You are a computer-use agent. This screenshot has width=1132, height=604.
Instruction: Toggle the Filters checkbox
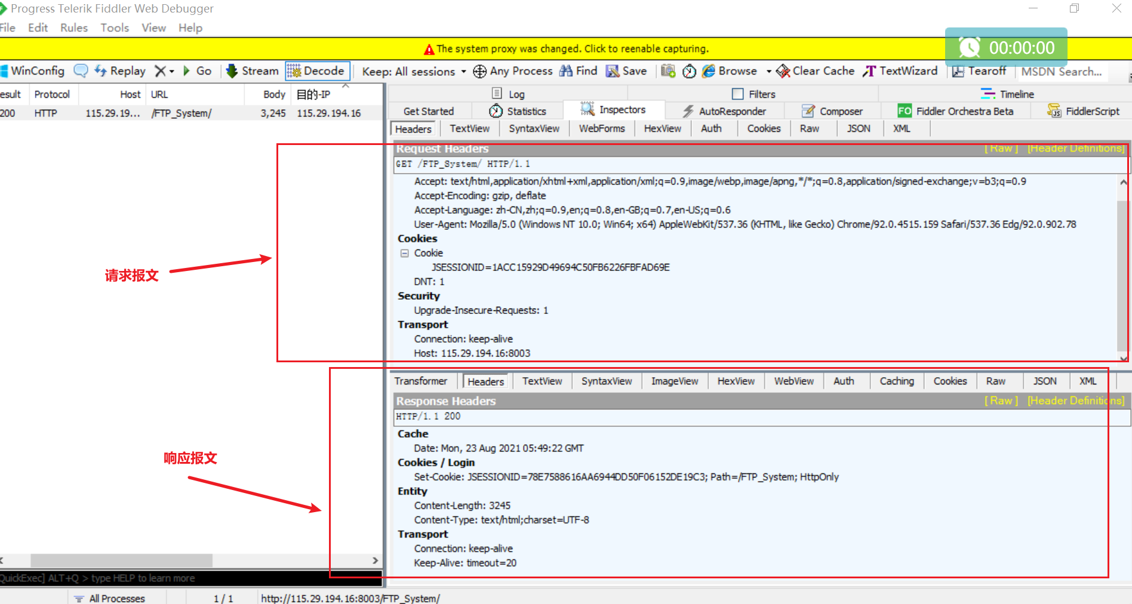pos(738,94)
